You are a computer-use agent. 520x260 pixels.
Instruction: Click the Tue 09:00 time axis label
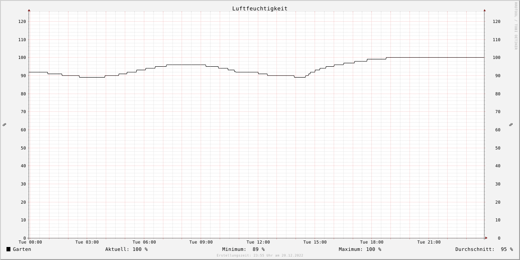coord(201,242)
